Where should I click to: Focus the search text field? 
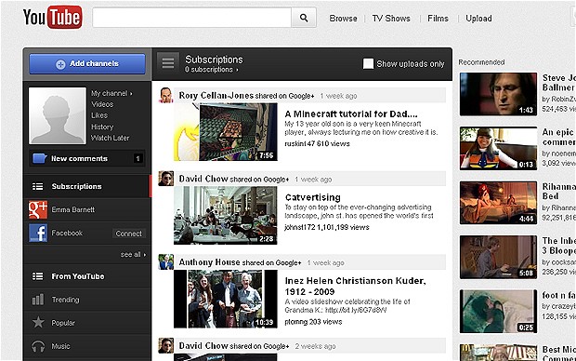coord(191,18)
